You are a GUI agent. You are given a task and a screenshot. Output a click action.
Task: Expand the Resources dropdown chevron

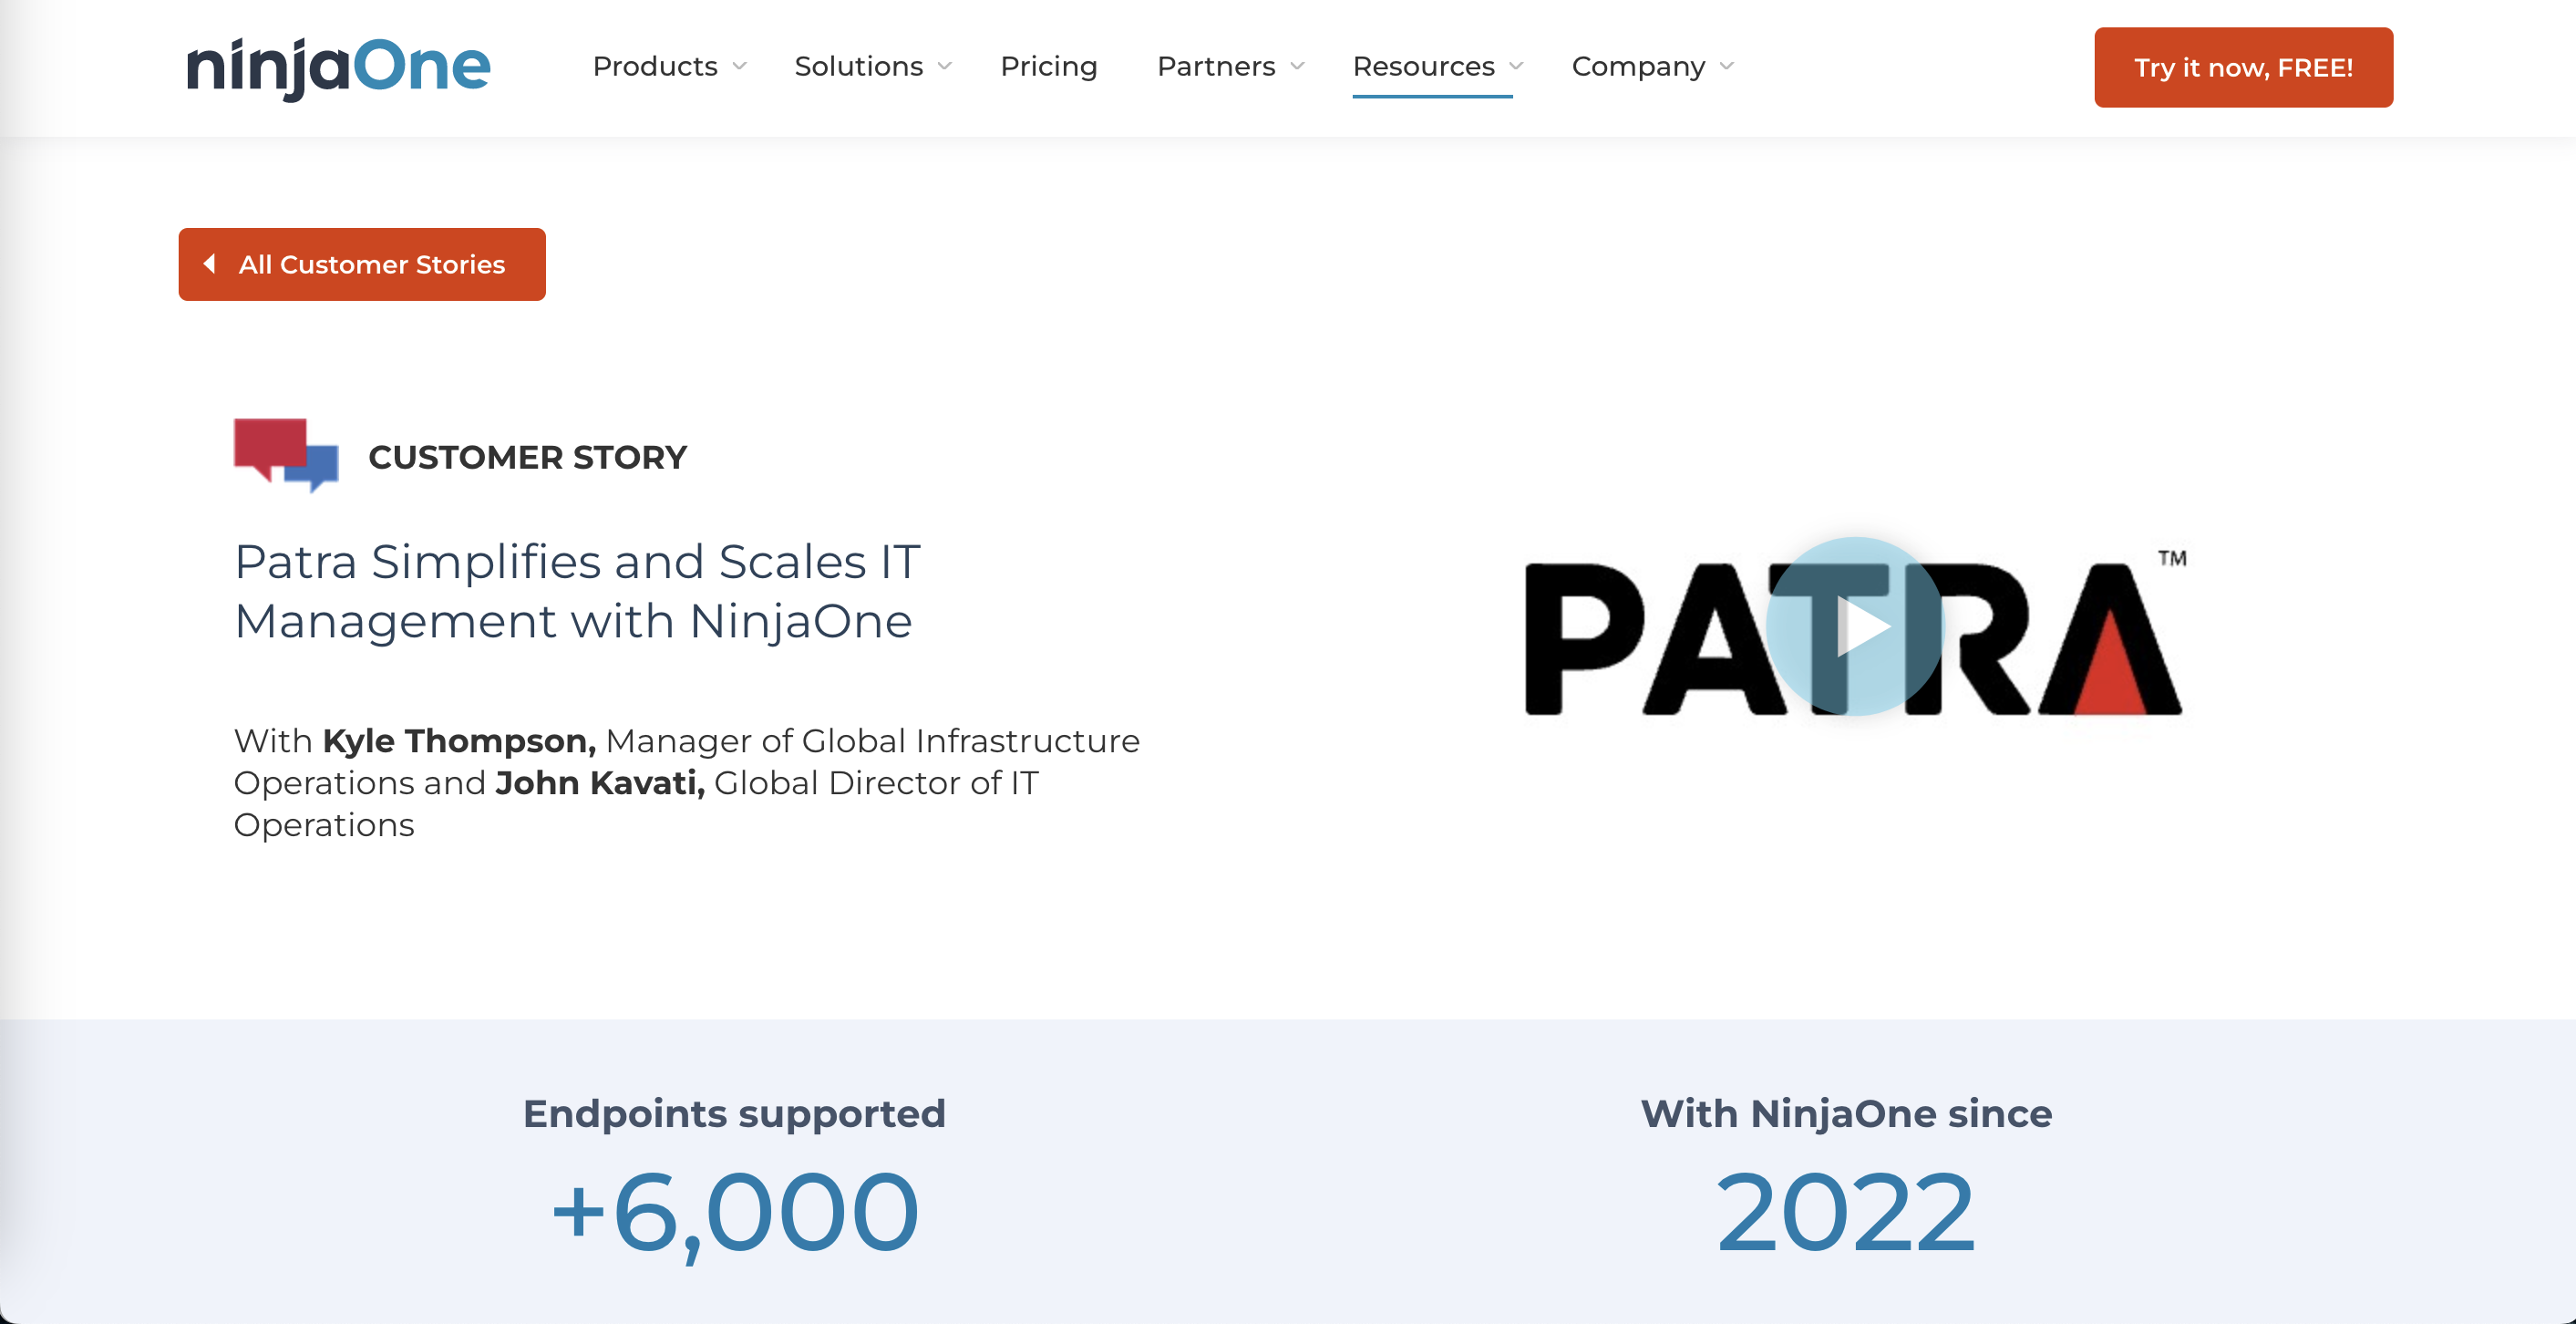pos(1517,67)
